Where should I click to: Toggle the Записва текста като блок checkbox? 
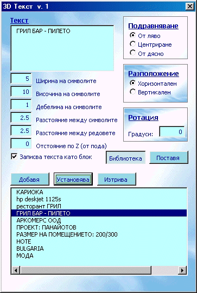(14, 157)
